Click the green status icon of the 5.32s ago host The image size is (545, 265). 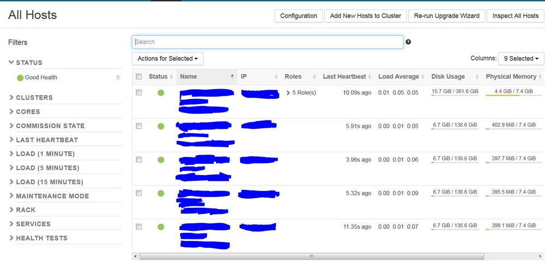(160, 193)
